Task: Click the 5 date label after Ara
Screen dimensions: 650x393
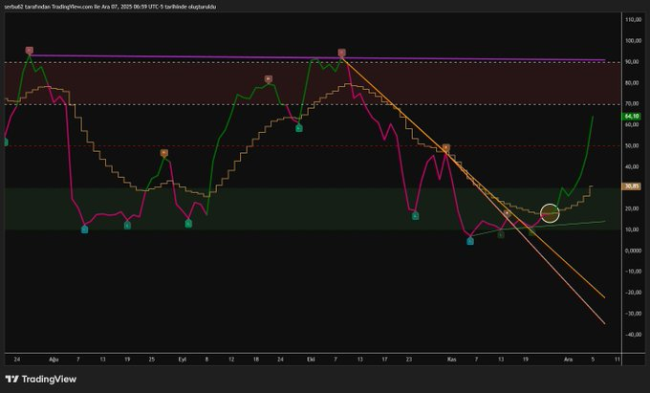Action: point(593,360)
